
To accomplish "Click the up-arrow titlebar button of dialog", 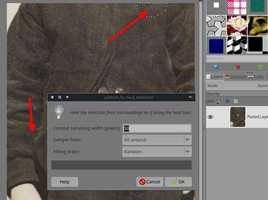I will (67, 97).
